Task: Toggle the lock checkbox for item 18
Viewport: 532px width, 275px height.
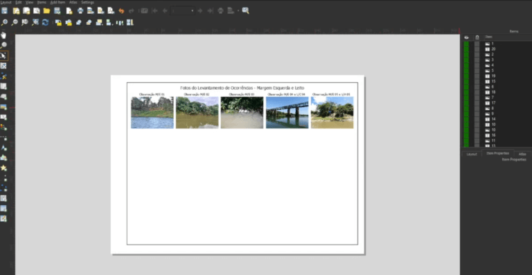Action: coord(477,92)
